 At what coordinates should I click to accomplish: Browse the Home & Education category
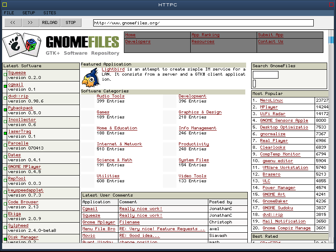coord(117,128)
